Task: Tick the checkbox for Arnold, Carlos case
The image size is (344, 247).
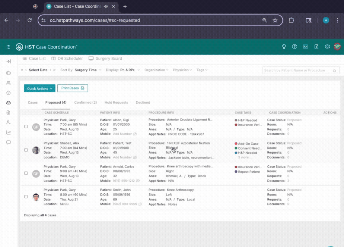Action: coord(26,173)
